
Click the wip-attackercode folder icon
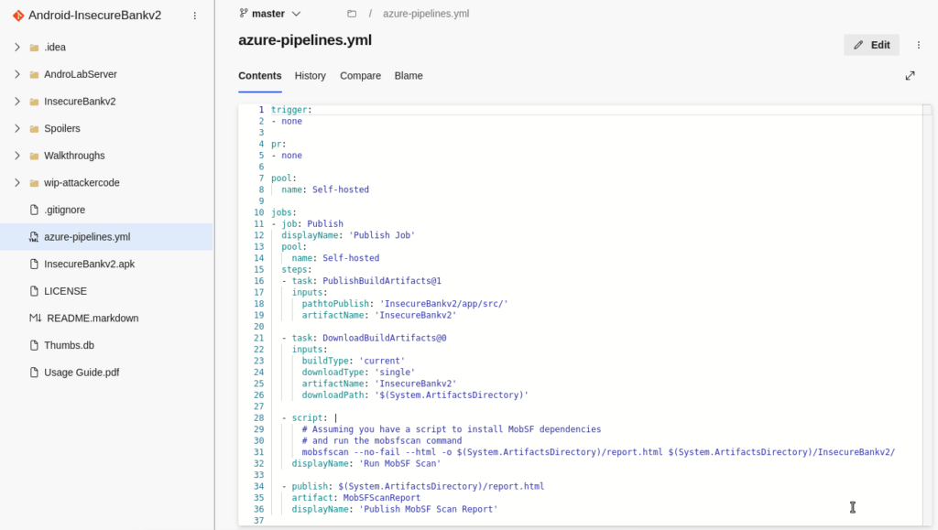pyautogui.click(x=34, y=183)
